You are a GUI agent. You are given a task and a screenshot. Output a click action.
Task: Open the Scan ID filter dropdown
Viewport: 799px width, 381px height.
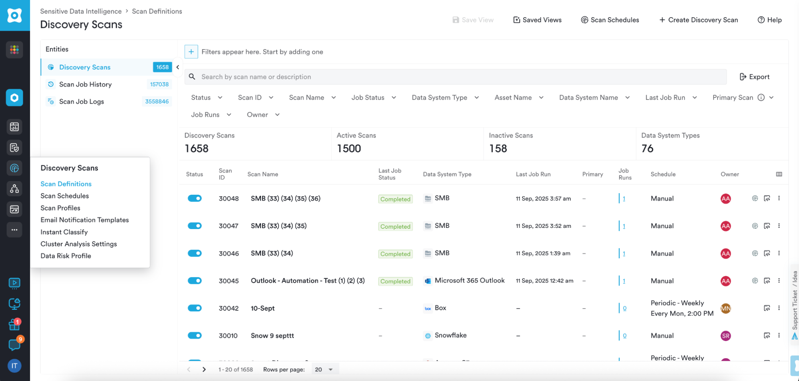(256, 98)
